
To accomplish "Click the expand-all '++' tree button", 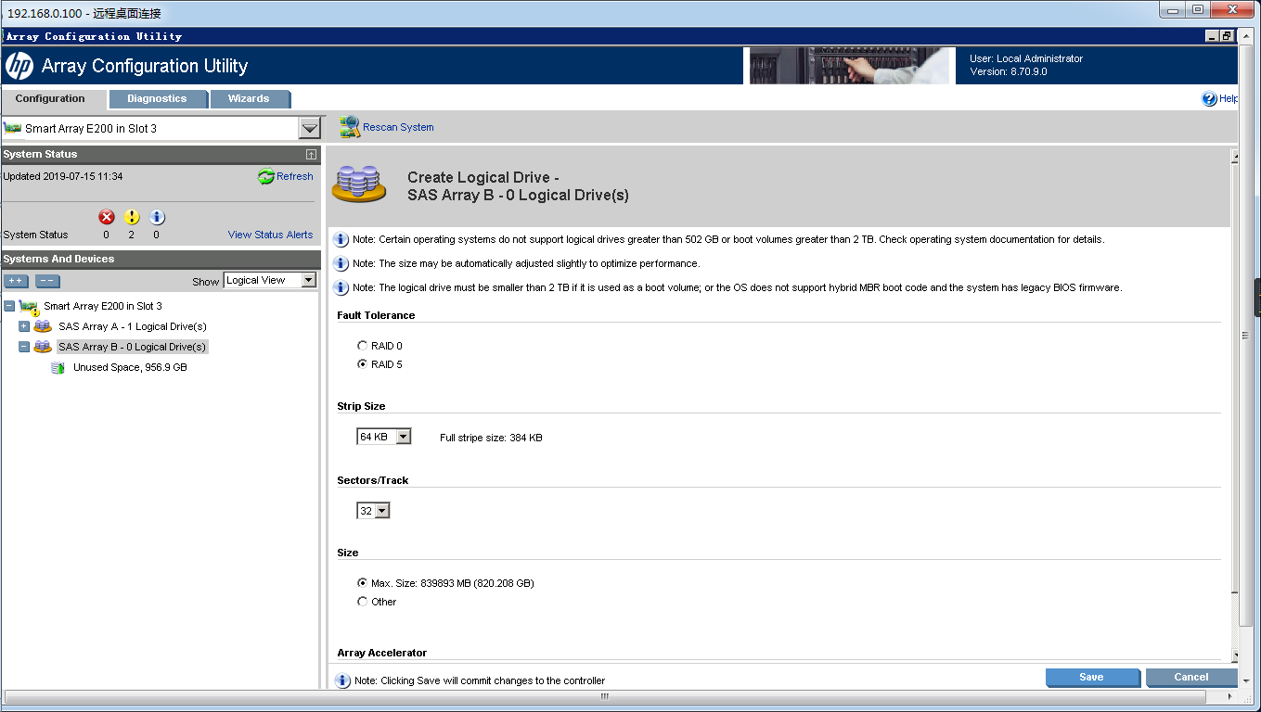I will [17, 280].
